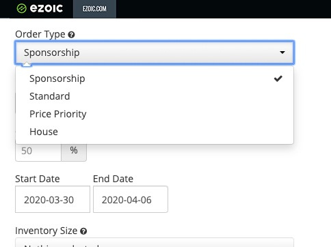Focus the percentage field showing 50
The image size is (331, 247).
[x=38, y=151]
